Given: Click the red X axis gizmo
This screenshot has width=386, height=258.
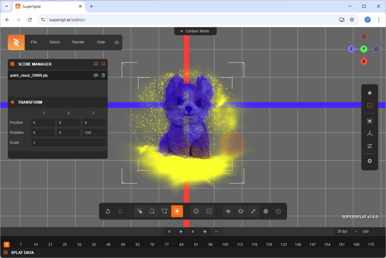Looking at the screenshot, I should [364, 61].
